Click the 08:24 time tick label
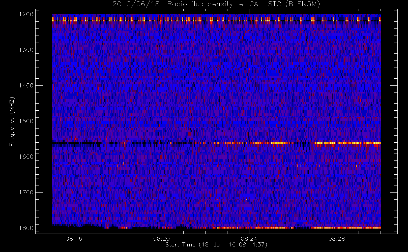The height and width of the screenshot is (252, 408). (249, 239)
